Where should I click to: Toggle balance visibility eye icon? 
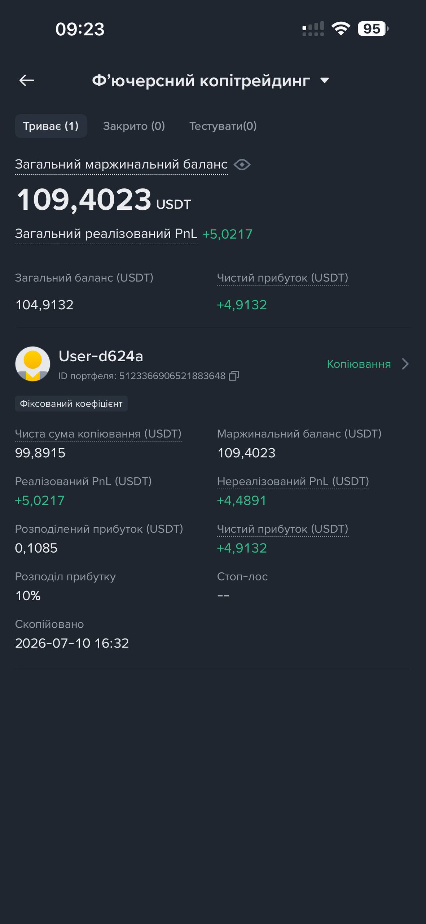[x=242, y=165]
